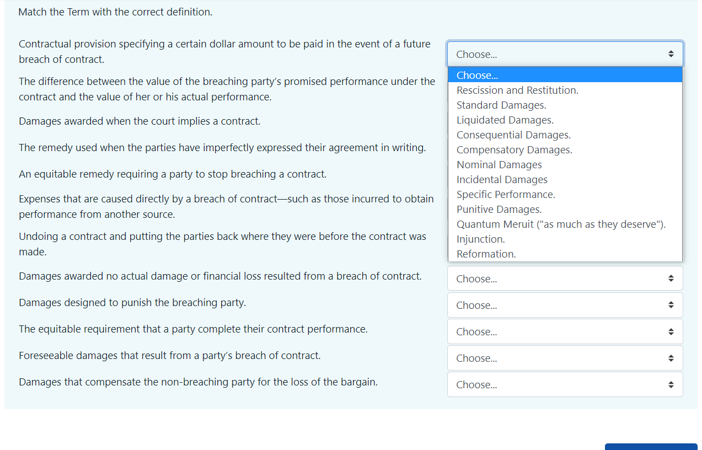
Task: Click the blue button at bottom right
Action: coord(651,446)
